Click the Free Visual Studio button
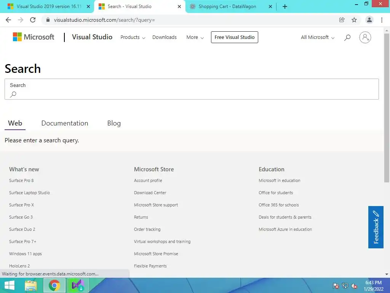 (235, 37)
